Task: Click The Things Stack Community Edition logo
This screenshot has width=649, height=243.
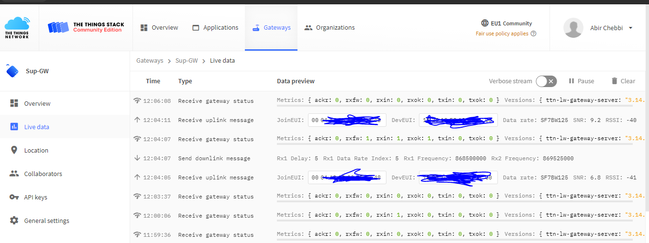Action: click(x=85, y=27)
